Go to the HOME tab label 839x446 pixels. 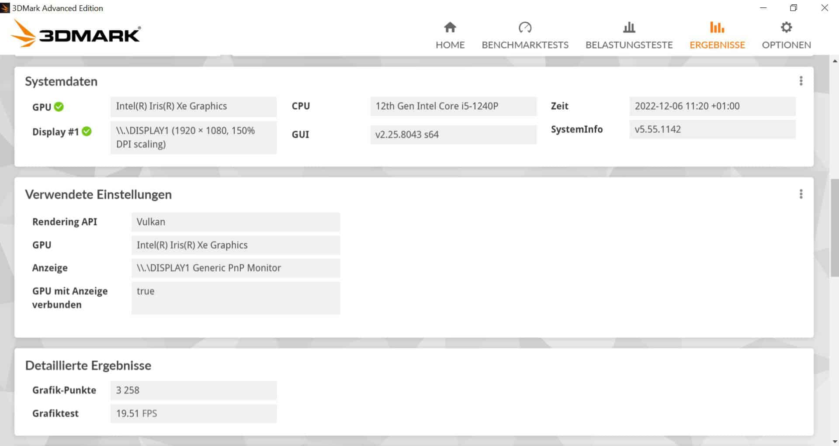450,45
